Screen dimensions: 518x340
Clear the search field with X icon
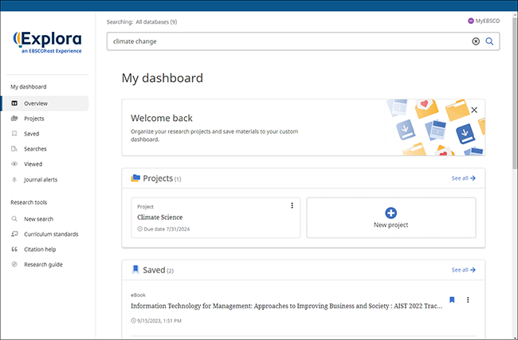point(476,41)
